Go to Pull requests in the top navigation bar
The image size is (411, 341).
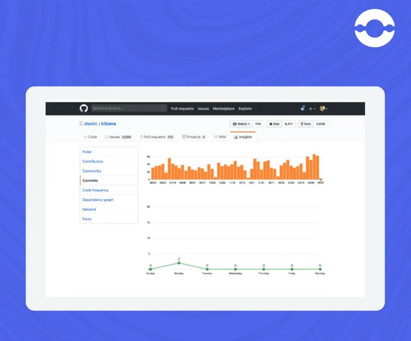[182, 108]
